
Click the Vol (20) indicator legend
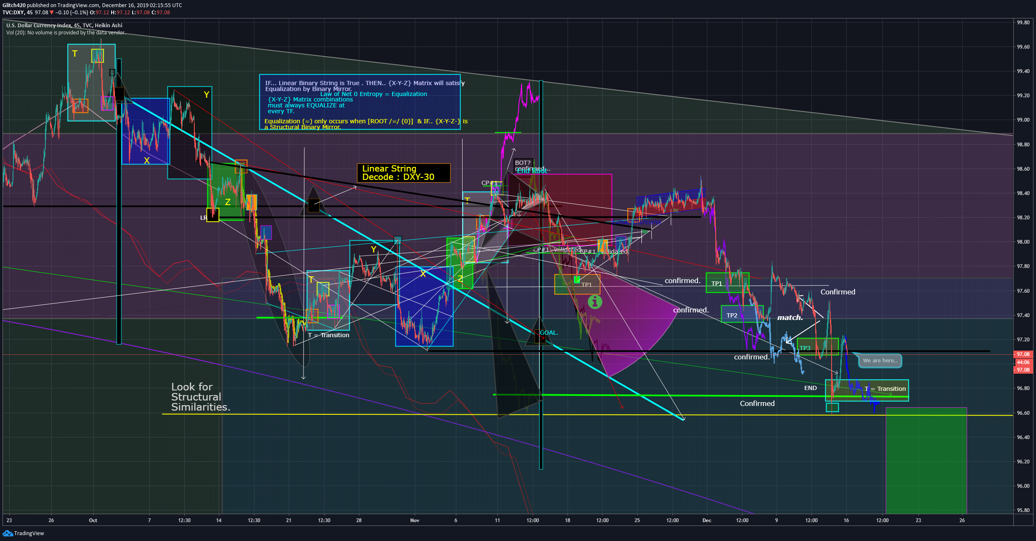65,33
